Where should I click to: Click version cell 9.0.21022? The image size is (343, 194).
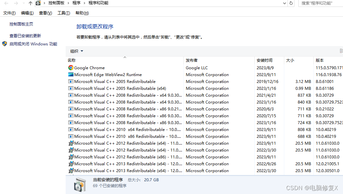(x=325, y=109)
